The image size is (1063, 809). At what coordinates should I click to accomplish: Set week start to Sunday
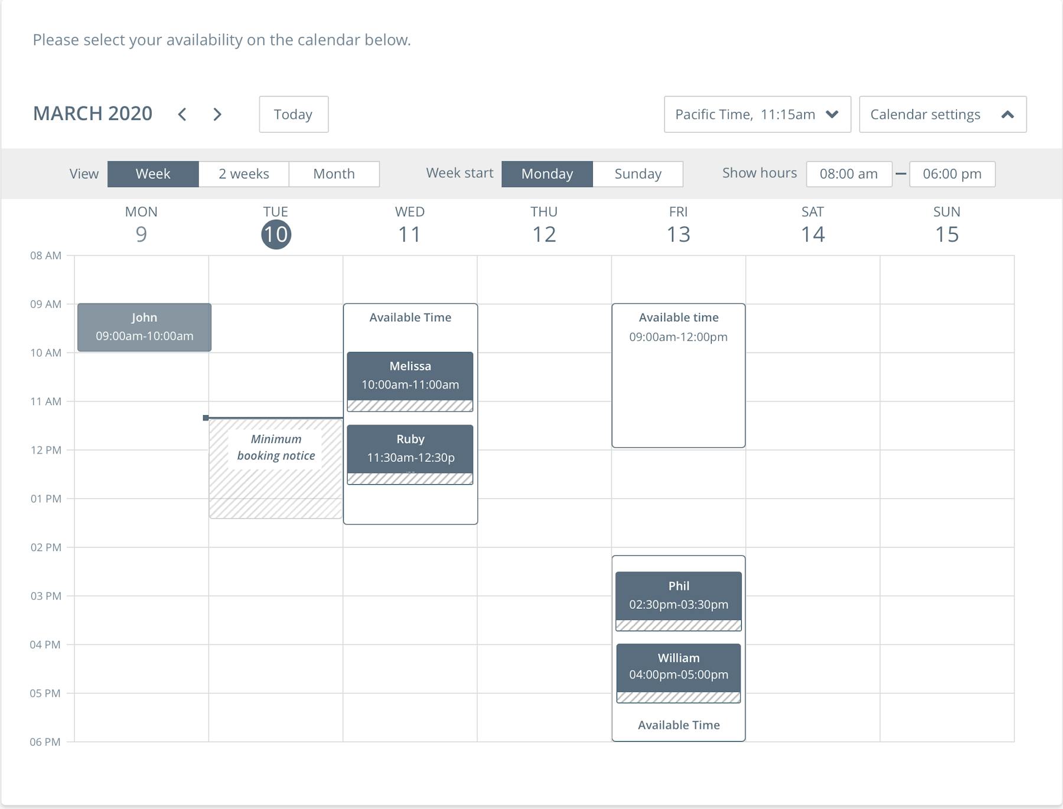click(638, 174)
